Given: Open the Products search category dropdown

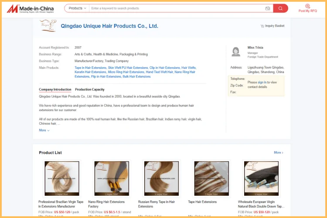Looking at the screenshot, I should 77,8.
